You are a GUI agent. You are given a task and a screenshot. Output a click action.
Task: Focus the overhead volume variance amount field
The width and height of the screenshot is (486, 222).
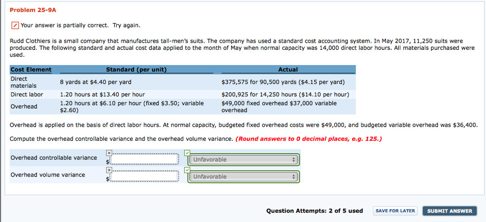144,176
